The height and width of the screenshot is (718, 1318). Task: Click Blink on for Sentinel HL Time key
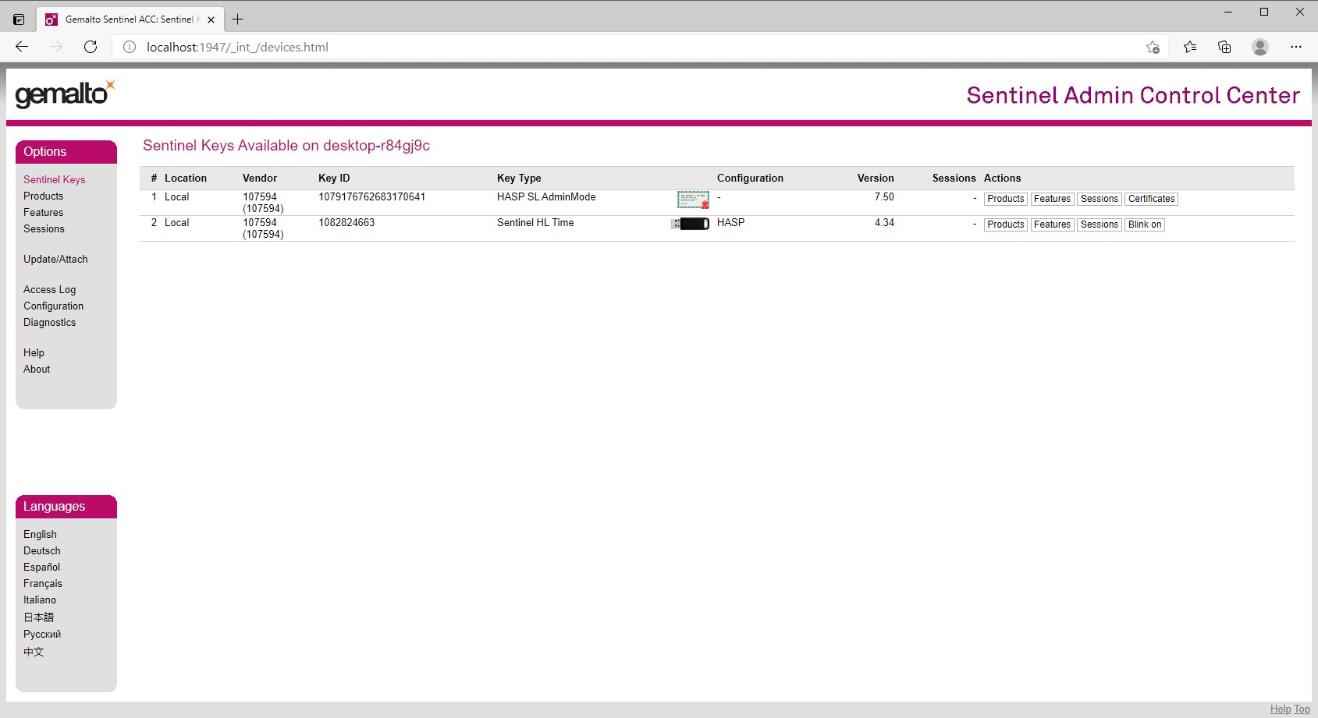pos(1145,225)
